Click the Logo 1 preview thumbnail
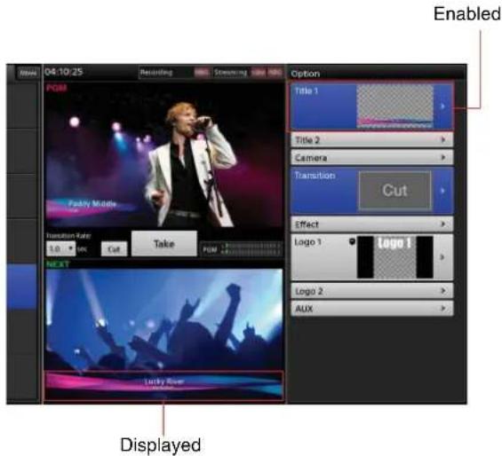The width and height of the screenshot is (502, 456). (x=395, y=257)
